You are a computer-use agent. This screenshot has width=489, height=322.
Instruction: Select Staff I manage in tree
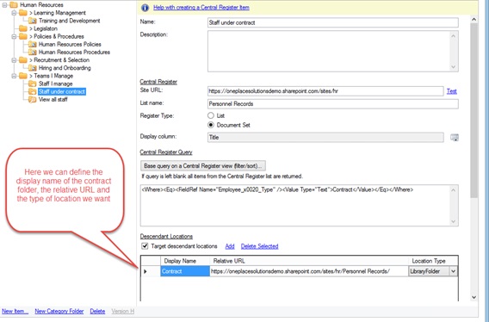[55, 84]
